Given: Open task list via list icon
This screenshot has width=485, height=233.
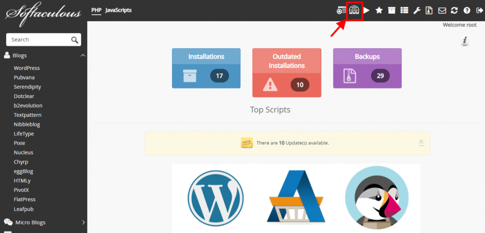Looking at the screenshot, I should click(404, 10).
